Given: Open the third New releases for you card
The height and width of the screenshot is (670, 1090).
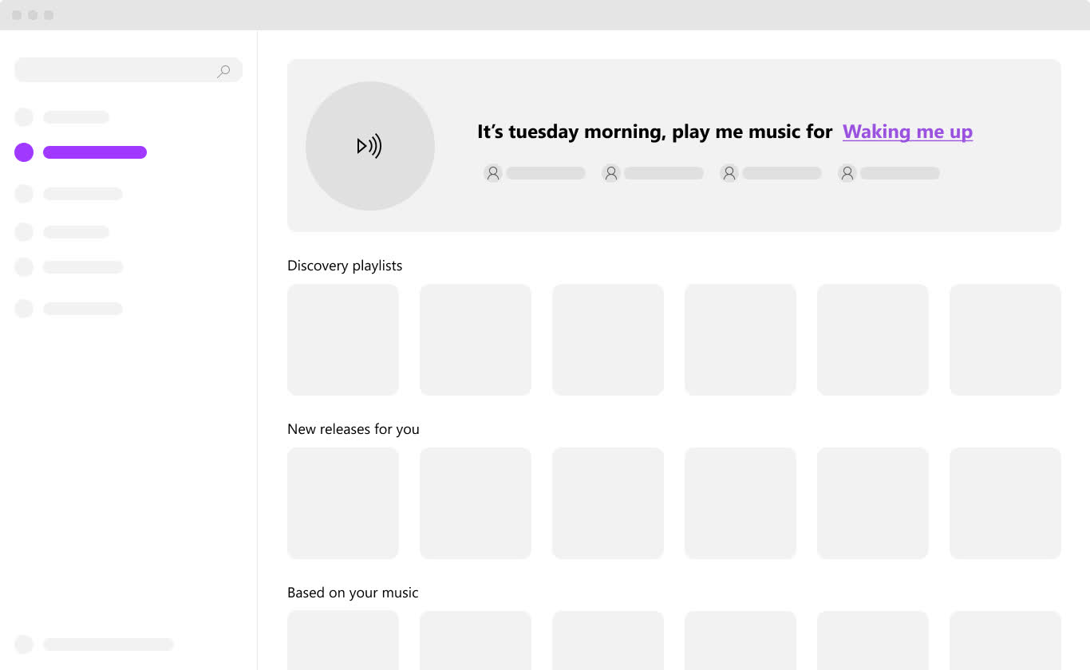Looking at the screenshot, I should click(x=608, y=503).
